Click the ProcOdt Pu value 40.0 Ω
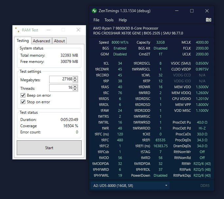Screen dimensions: 224x199 click(202, 122)
